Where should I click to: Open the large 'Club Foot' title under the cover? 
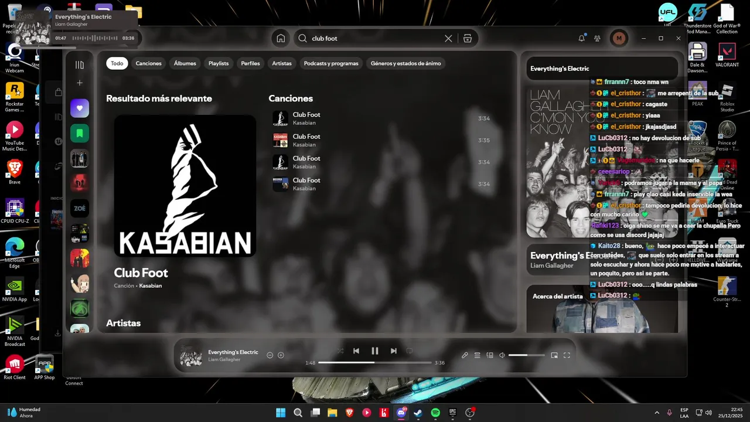click(141, 273)
